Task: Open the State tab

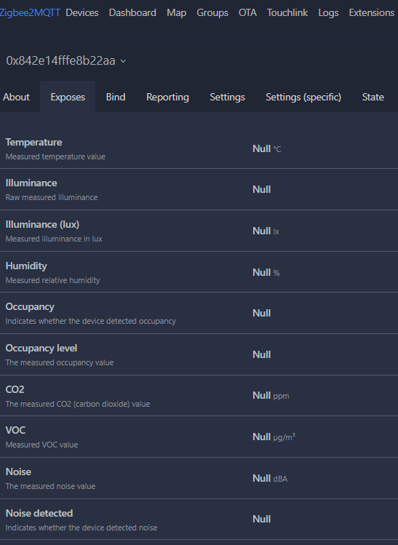Action: [x=373, y=97]
